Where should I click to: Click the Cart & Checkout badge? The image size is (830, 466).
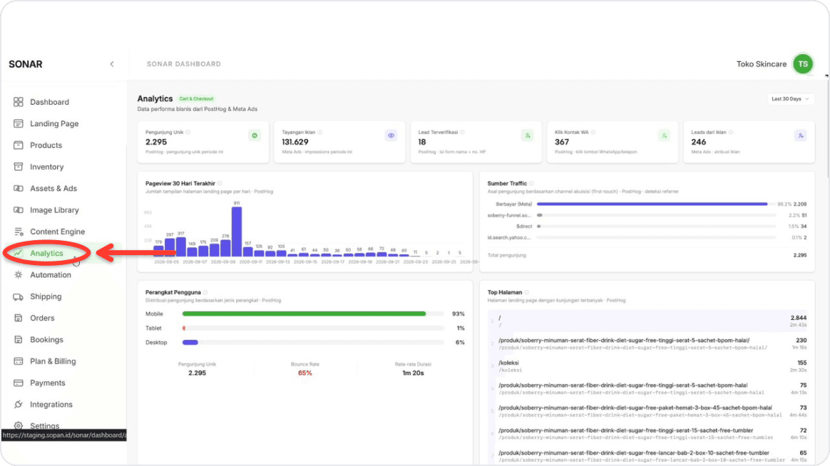(x=196, y=99)
